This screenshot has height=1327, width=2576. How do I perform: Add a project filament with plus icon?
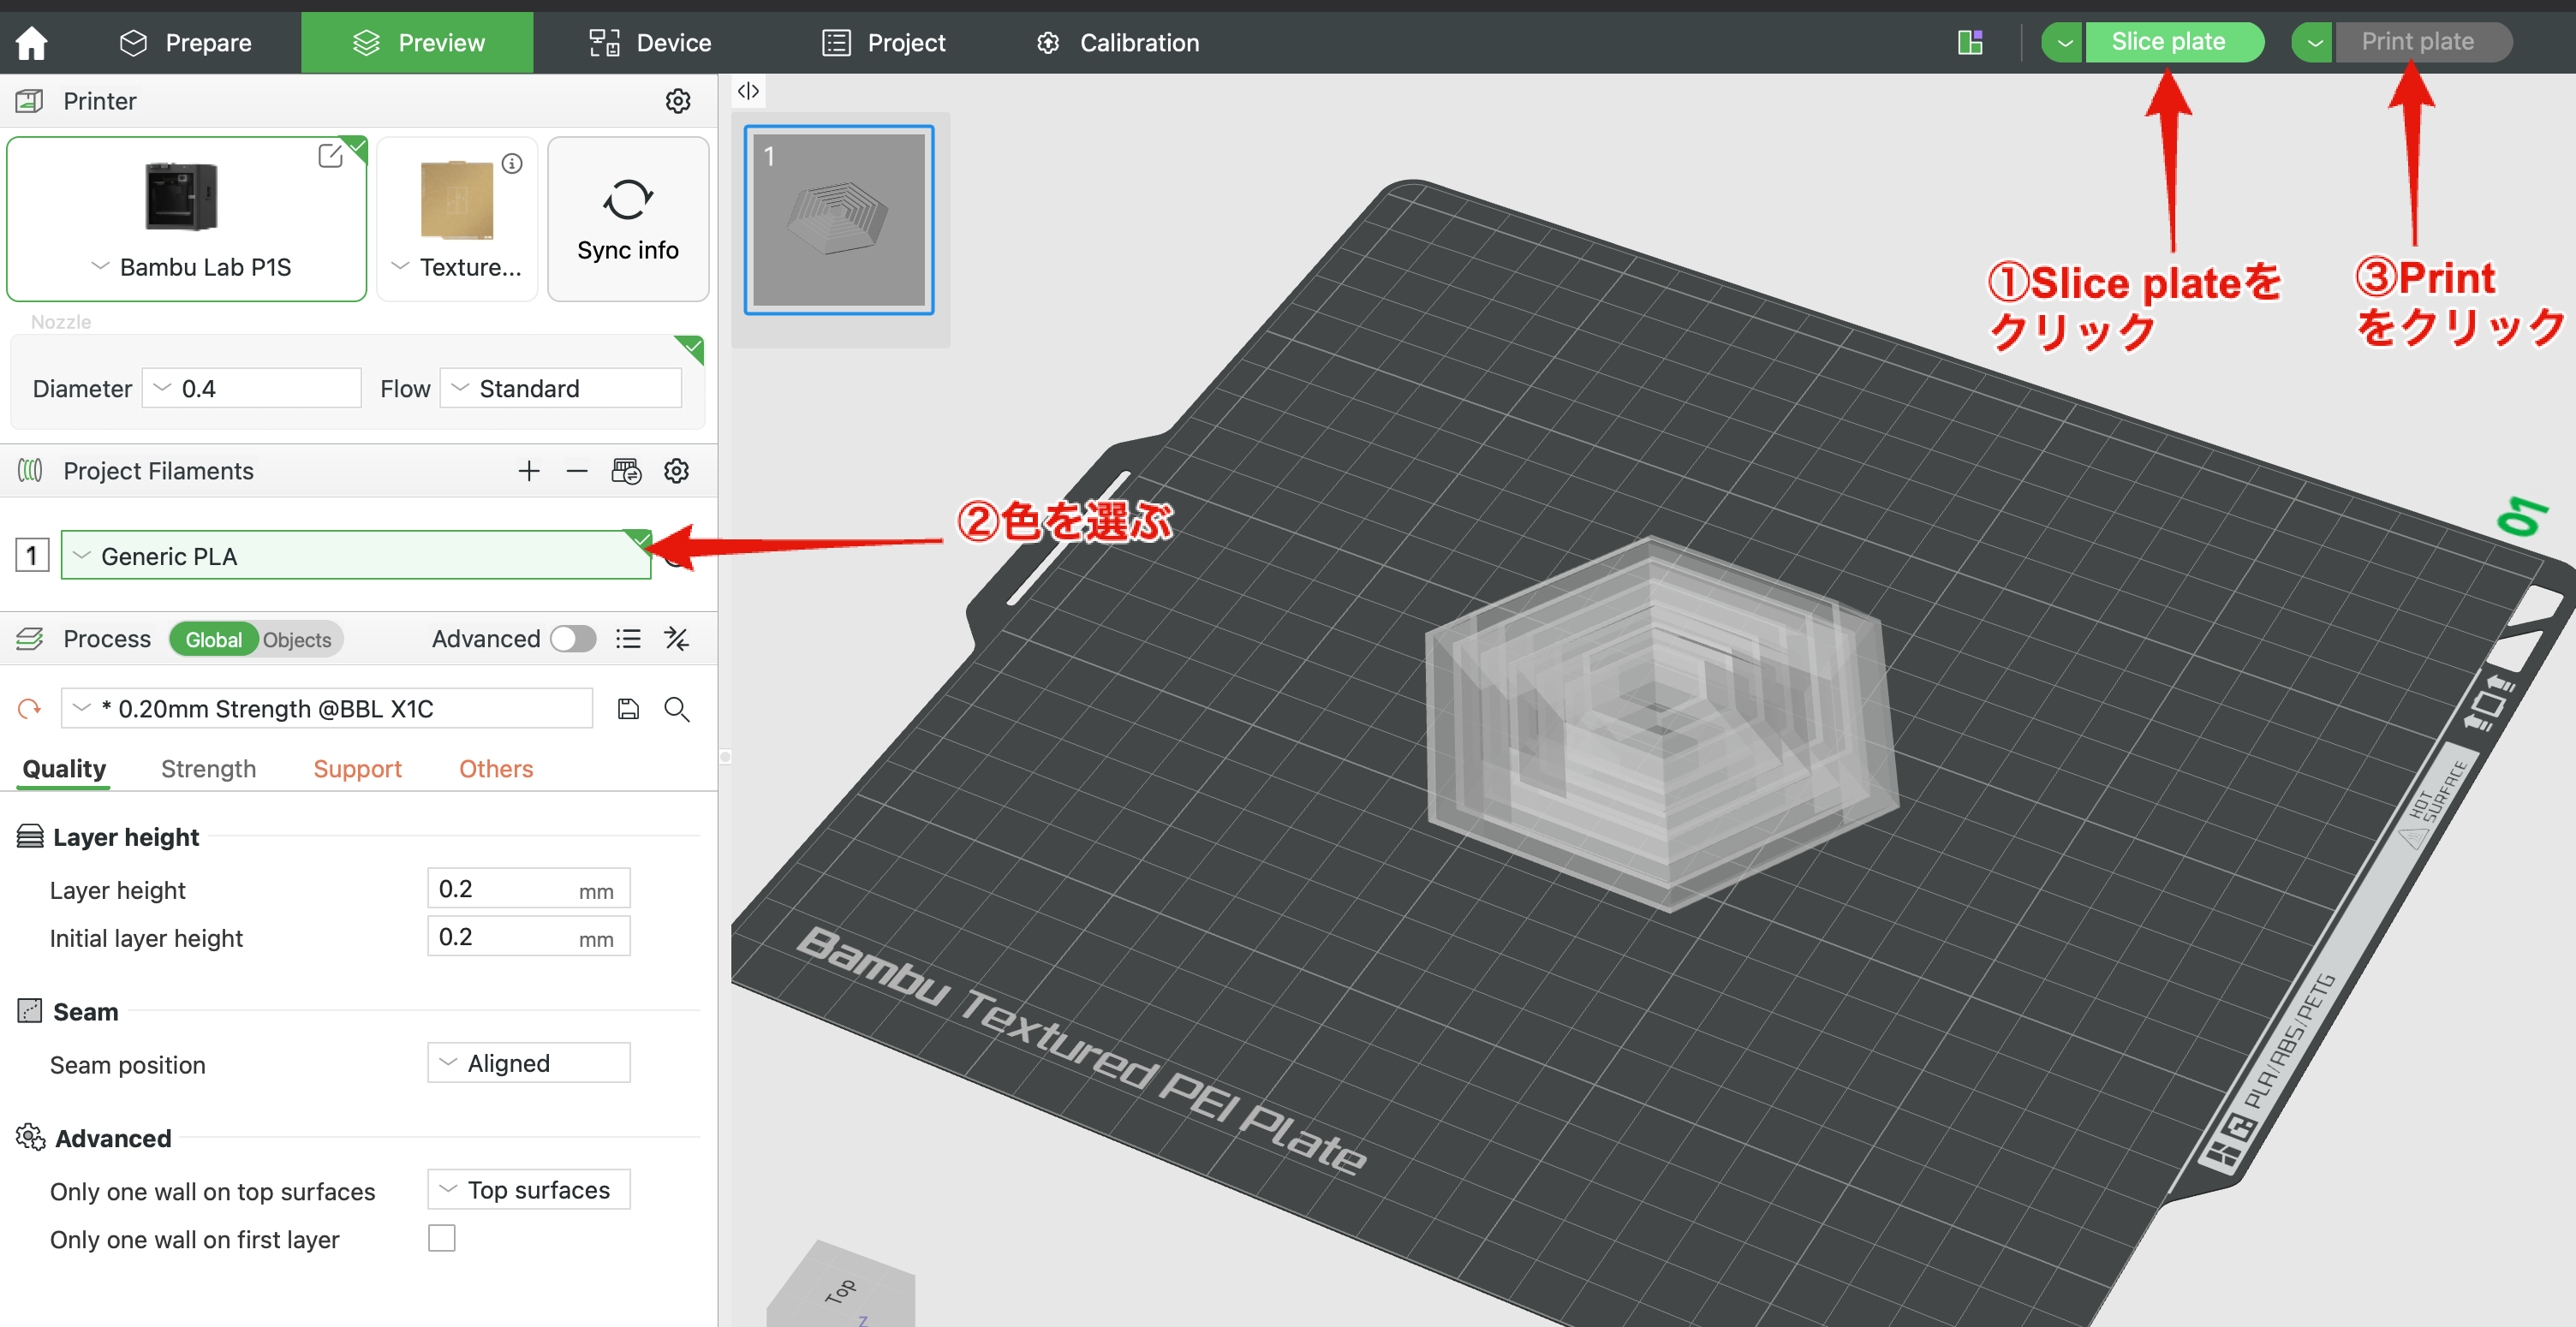pyautogui.click(x=529, y=471)
